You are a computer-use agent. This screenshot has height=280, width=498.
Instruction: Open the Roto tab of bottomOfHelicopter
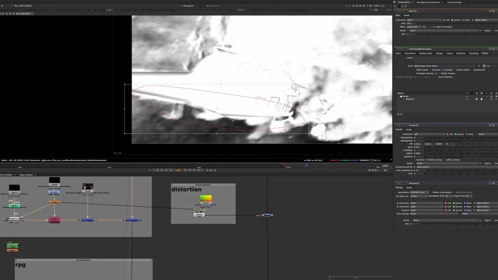tap(398, 53)
